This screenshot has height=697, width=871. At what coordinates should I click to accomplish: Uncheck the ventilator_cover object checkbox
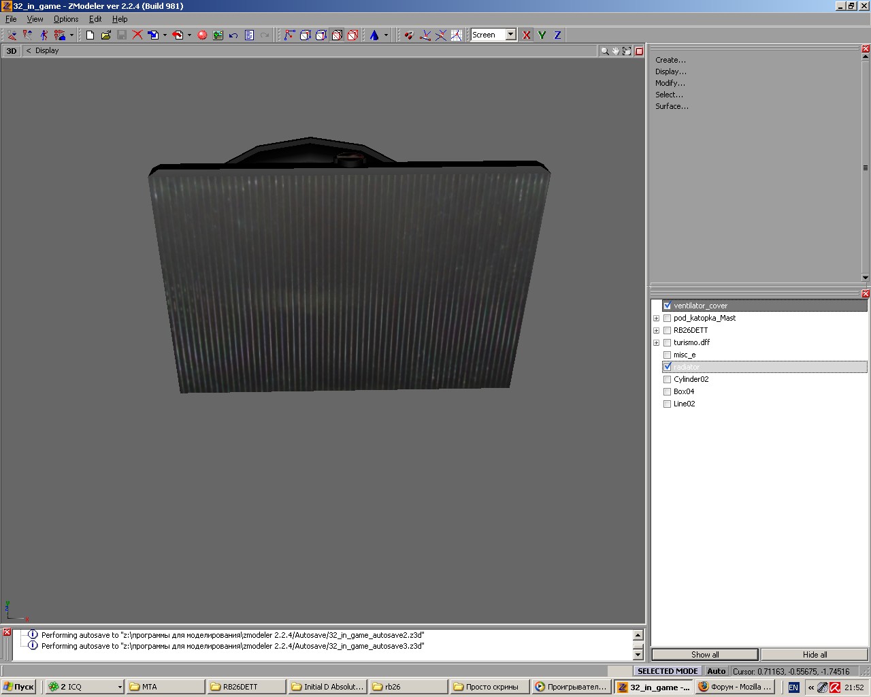tap(667, 306)
